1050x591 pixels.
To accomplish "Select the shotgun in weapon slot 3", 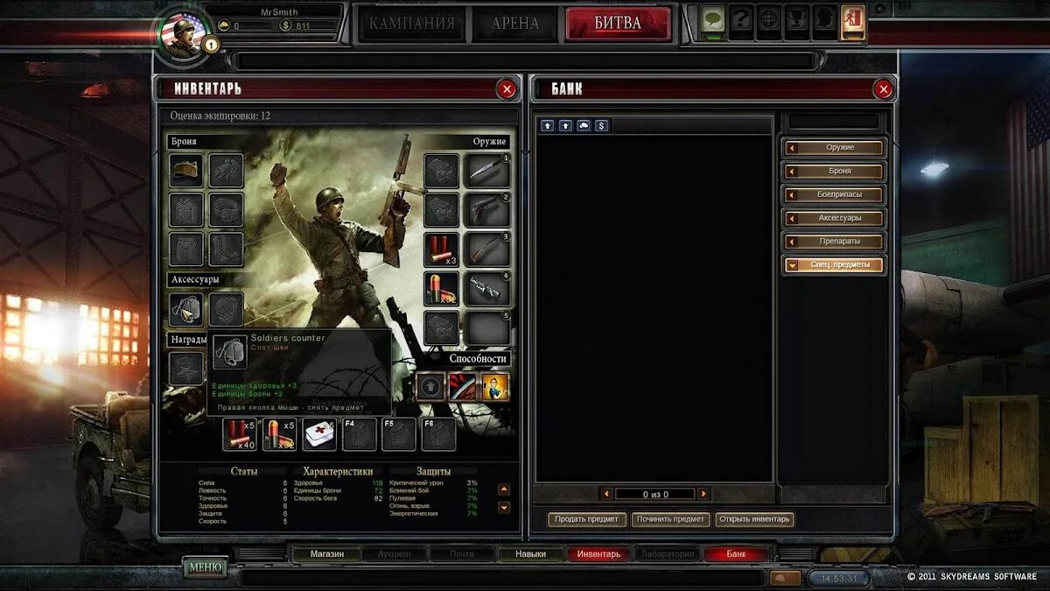I will (487, 250).
